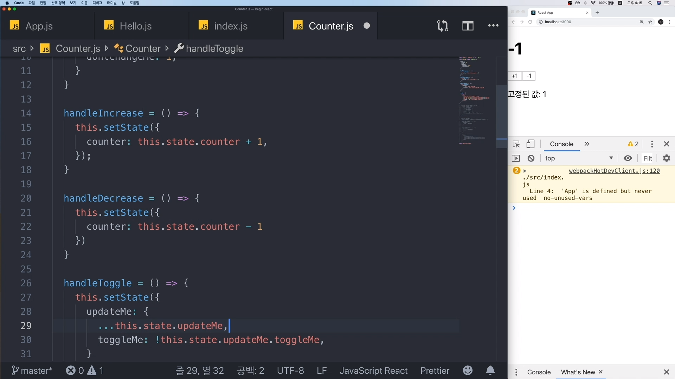
Task: Switch to the Hello.js editor tab
Action: 136,26
